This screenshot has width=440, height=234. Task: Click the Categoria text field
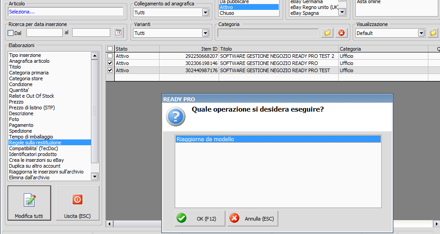(x=268, y=33)
